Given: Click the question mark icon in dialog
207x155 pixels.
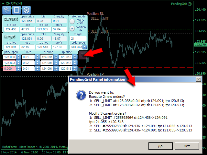Looking at the screenshot, I should (x=80, y=95).
